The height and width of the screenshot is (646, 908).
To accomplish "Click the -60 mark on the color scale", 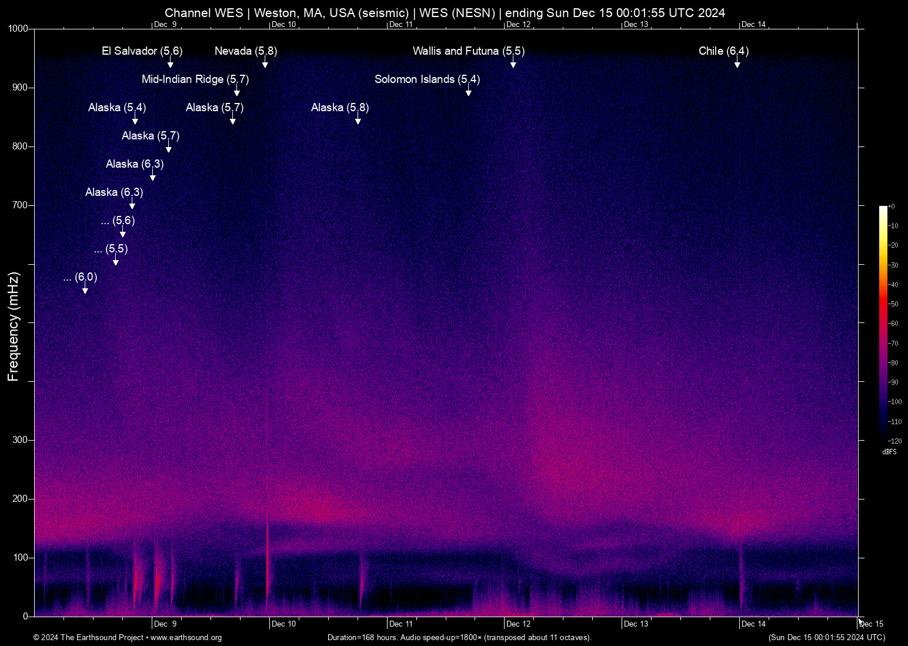I will (894, 323).
